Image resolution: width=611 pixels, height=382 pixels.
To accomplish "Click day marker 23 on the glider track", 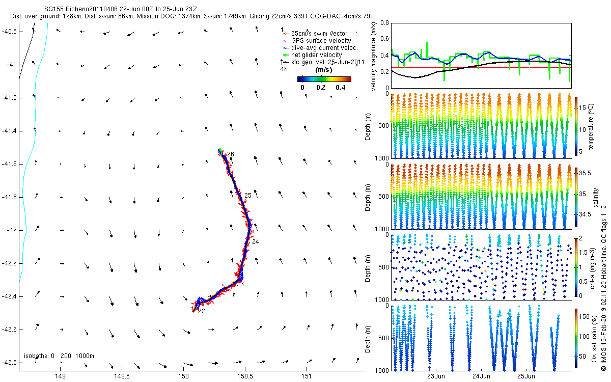I will [240, 284].
